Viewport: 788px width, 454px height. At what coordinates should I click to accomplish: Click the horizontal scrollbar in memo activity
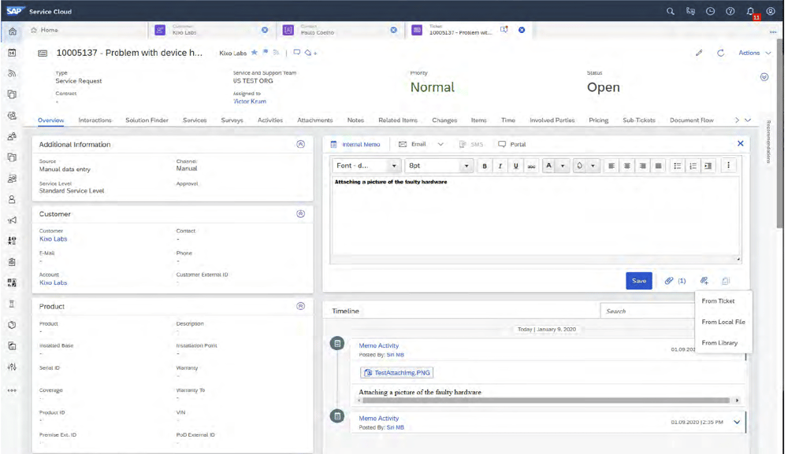547,400
